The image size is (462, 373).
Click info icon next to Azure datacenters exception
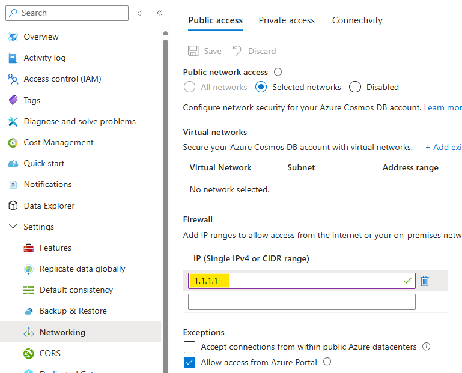click(x=427, y=347)
